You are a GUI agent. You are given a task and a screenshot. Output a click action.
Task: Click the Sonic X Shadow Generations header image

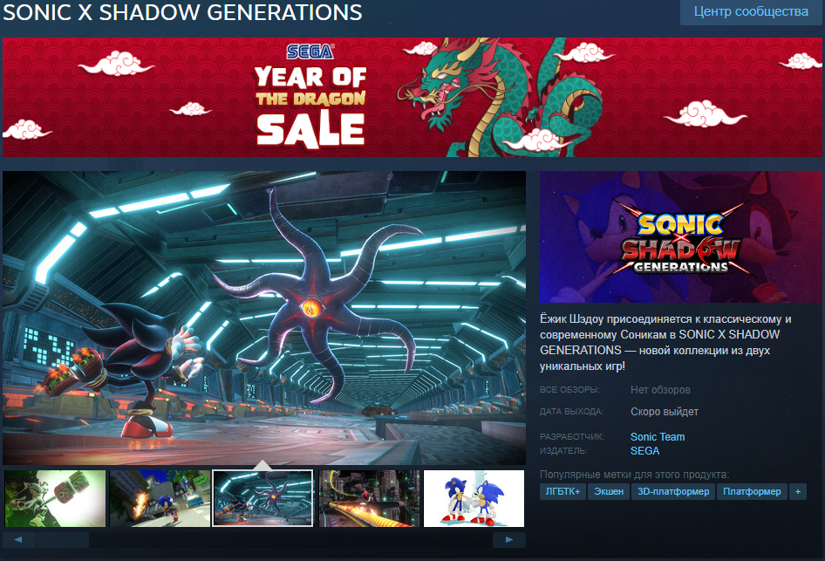pyautogui.click(x=681, y=236)
